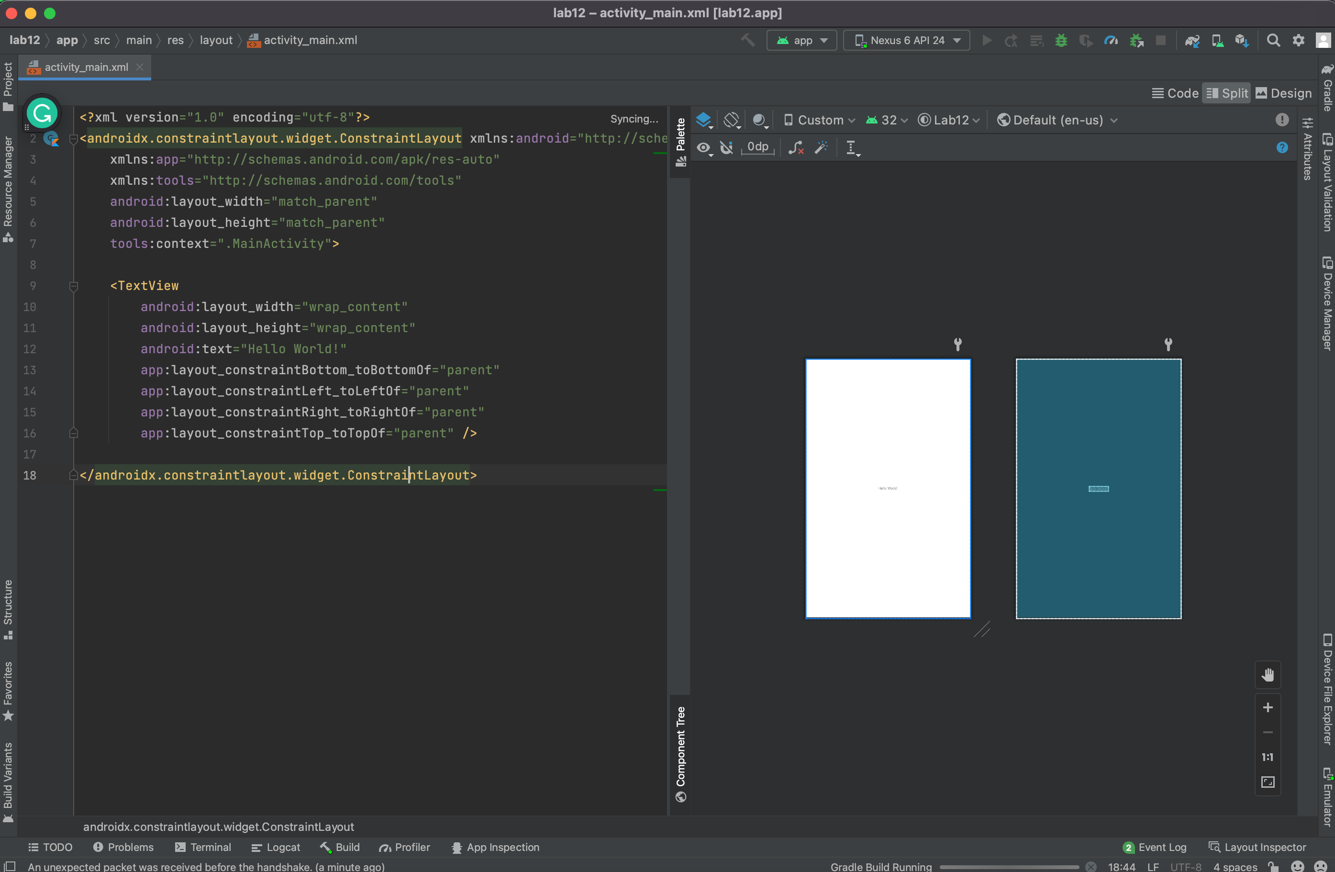Click Zoom to Fit Screen icon
The width and height of the screenshot is (1335, 872).
coord(1268,782)
